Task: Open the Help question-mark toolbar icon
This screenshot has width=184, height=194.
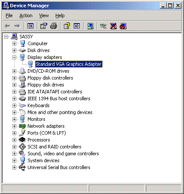Action: pyautogui.click(x=66, y=26)
